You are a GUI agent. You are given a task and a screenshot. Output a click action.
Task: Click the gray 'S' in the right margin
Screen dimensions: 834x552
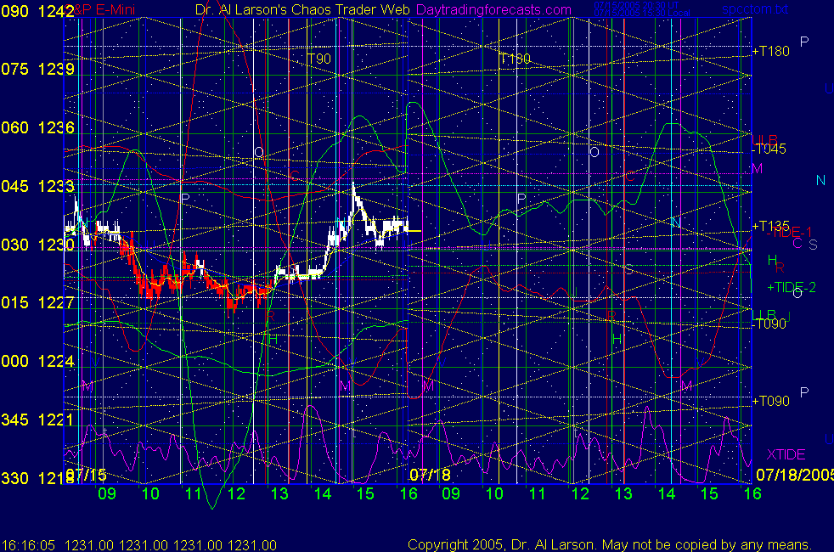coord(813,245)
